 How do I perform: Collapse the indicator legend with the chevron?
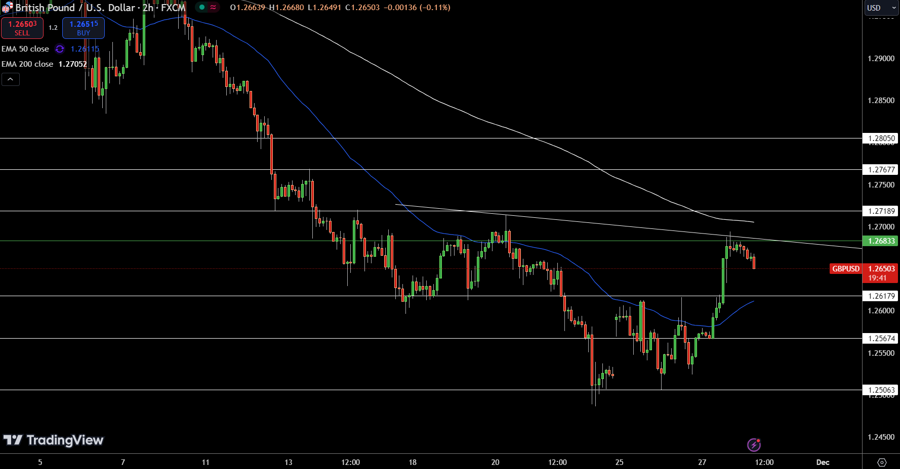[11, 79]
